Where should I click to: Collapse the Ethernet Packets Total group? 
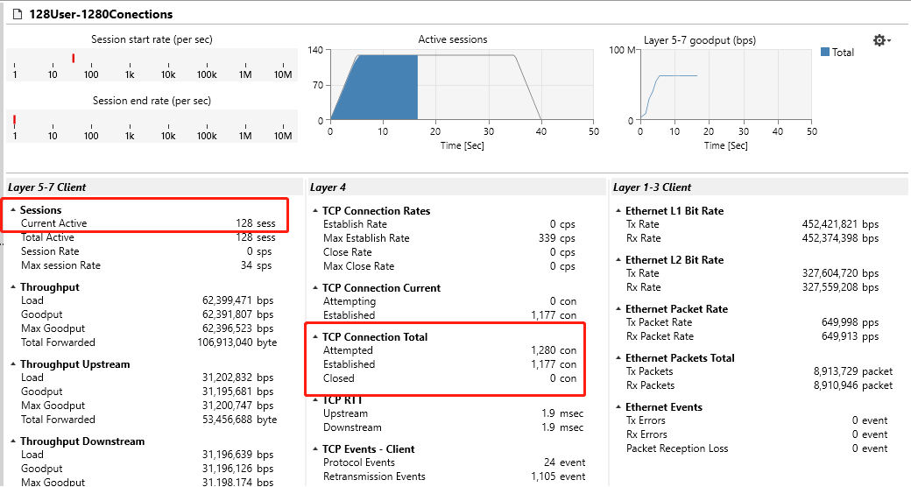[x=618, y=358]
